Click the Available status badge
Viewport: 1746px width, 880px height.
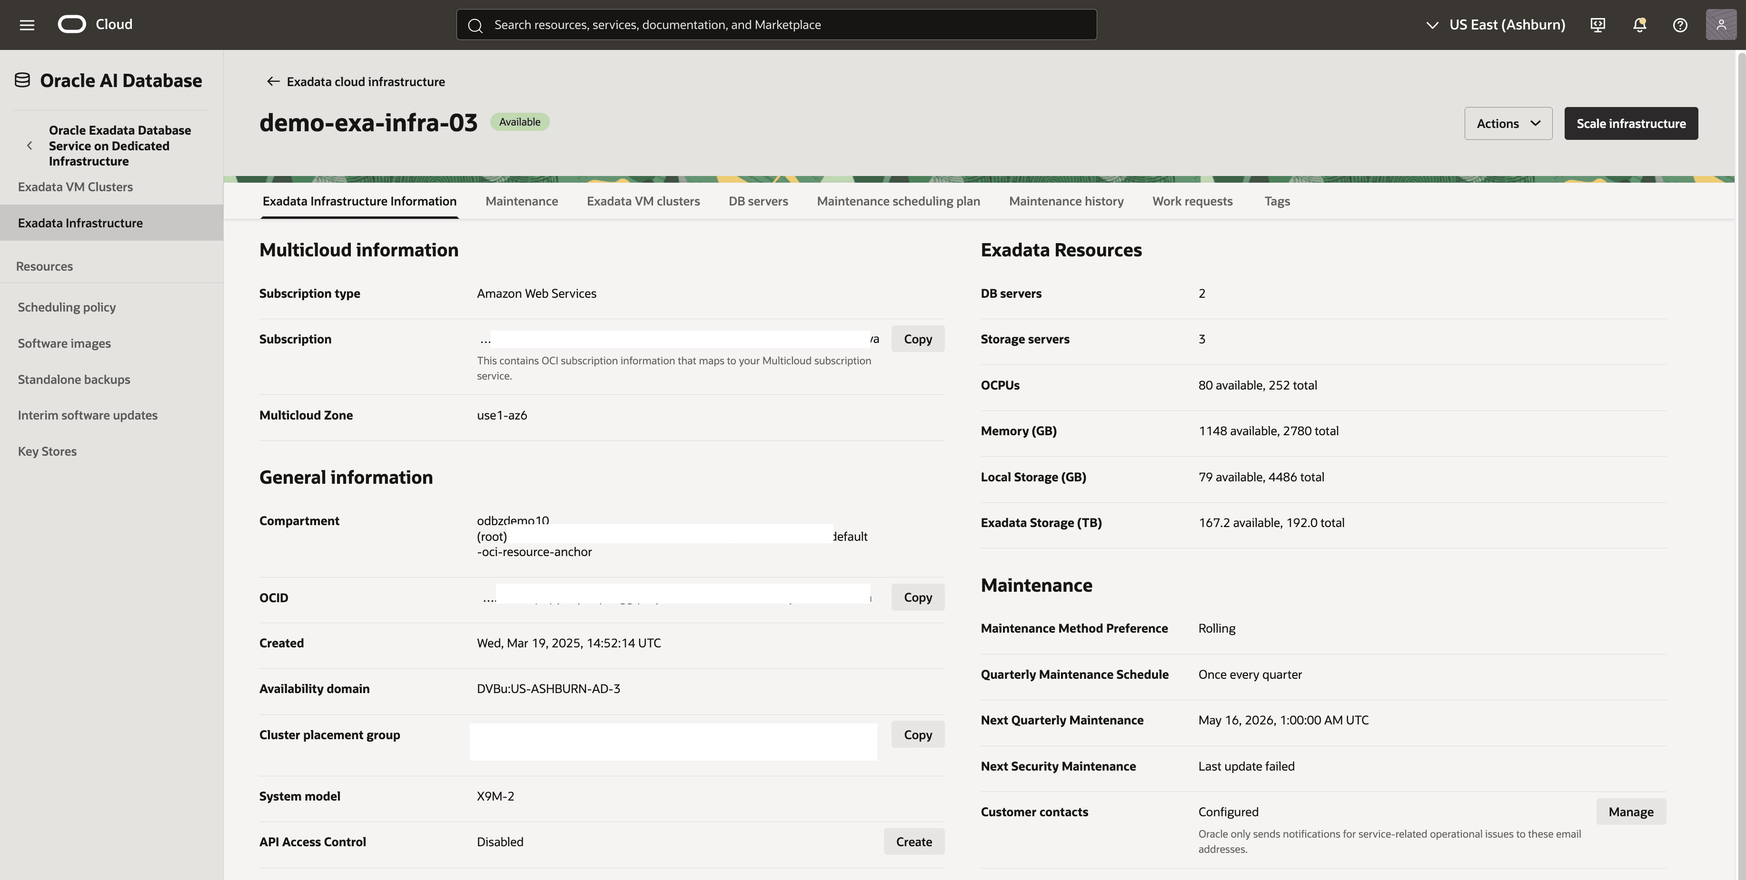point(520,122)
